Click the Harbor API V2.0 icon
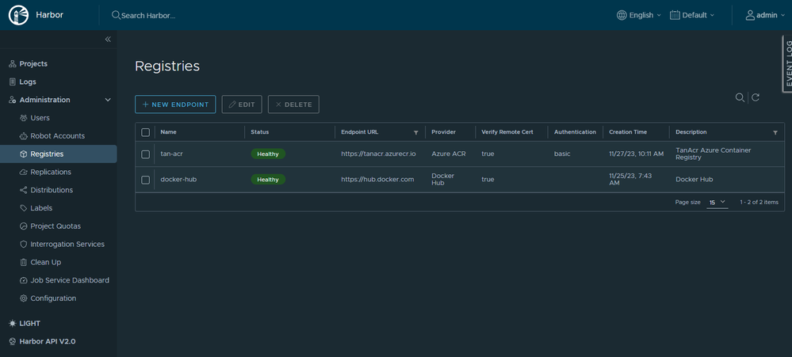This screenshot has height=357, width=792. (x=13, y=341)
